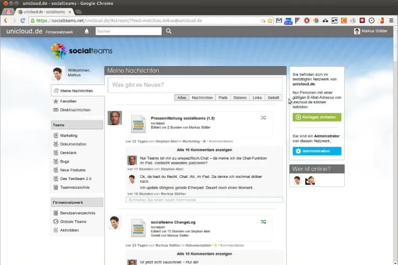Open socialteams ChangeLog title
The image size is (398, 265).
173,222
